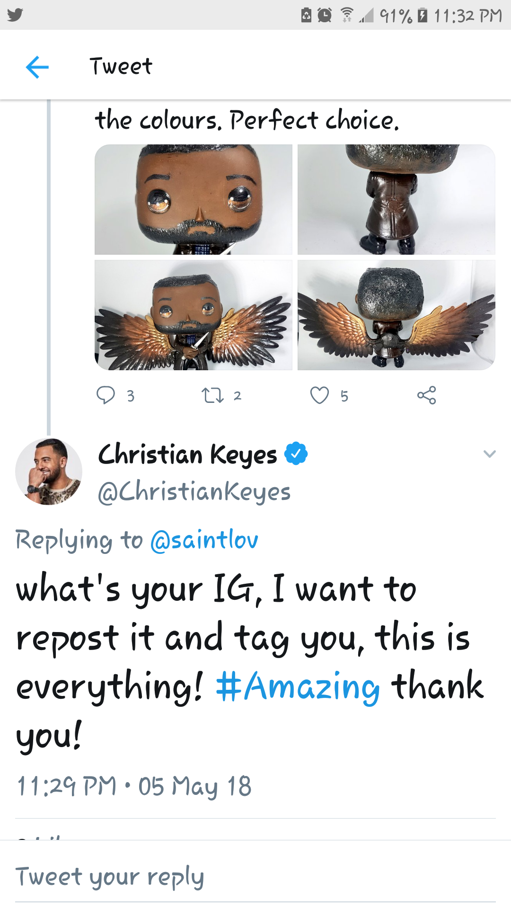
Task: Tap the Christian Keyes display name
Action: click(187, 454)
